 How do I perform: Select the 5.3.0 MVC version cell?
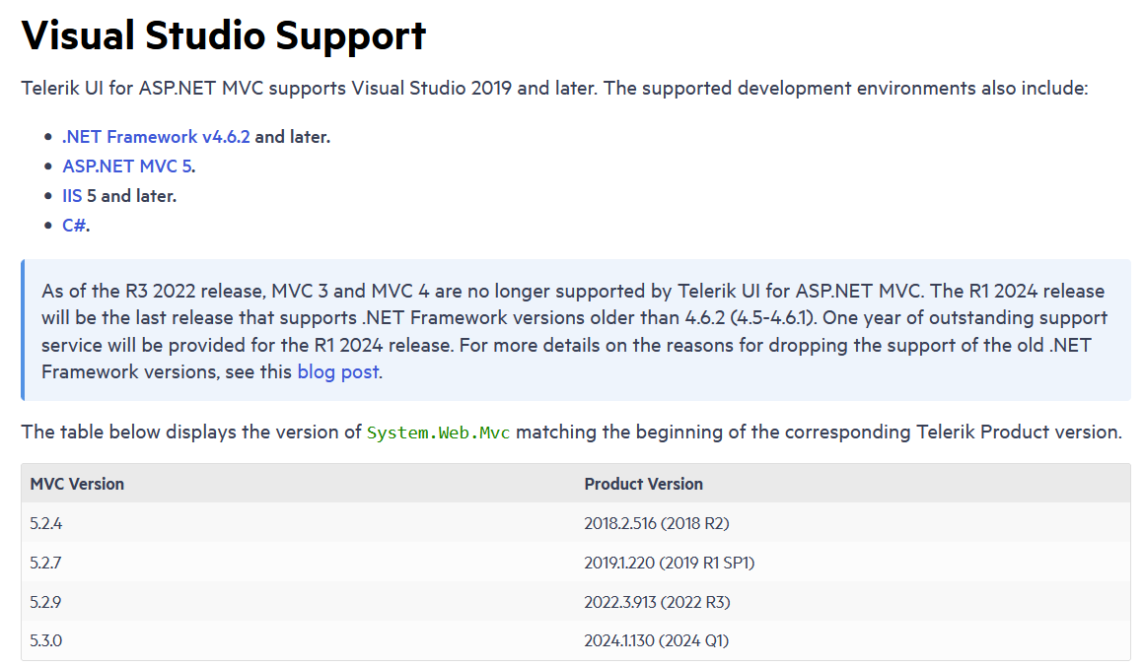tap(46, 641)
